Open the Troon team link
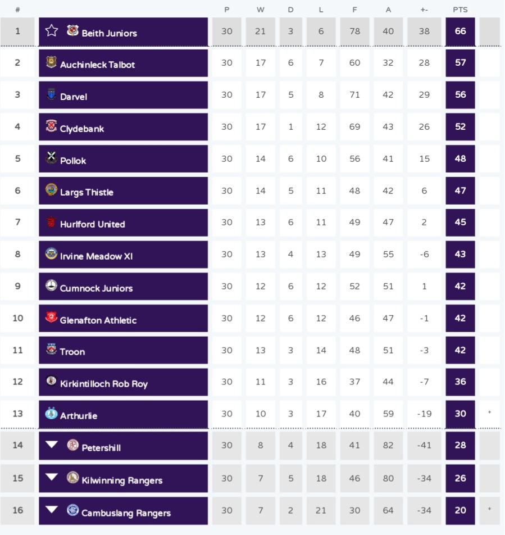Screen dimensions: 505x535 click(x=72, y=352)
